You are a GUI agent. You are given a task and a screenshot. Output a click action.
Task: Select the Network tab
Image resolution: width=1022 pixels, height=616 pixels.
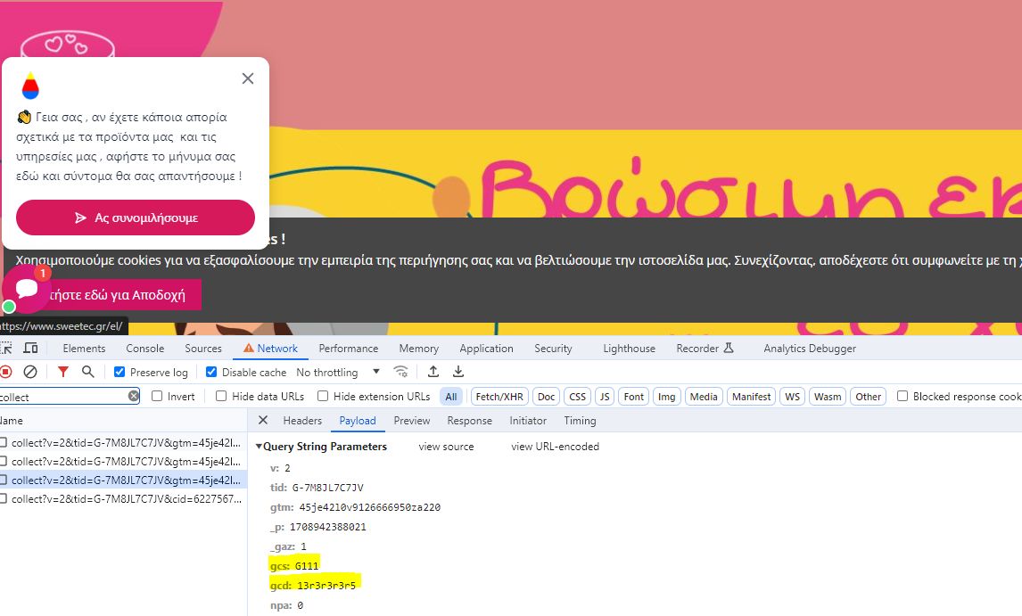pos(270,348)
